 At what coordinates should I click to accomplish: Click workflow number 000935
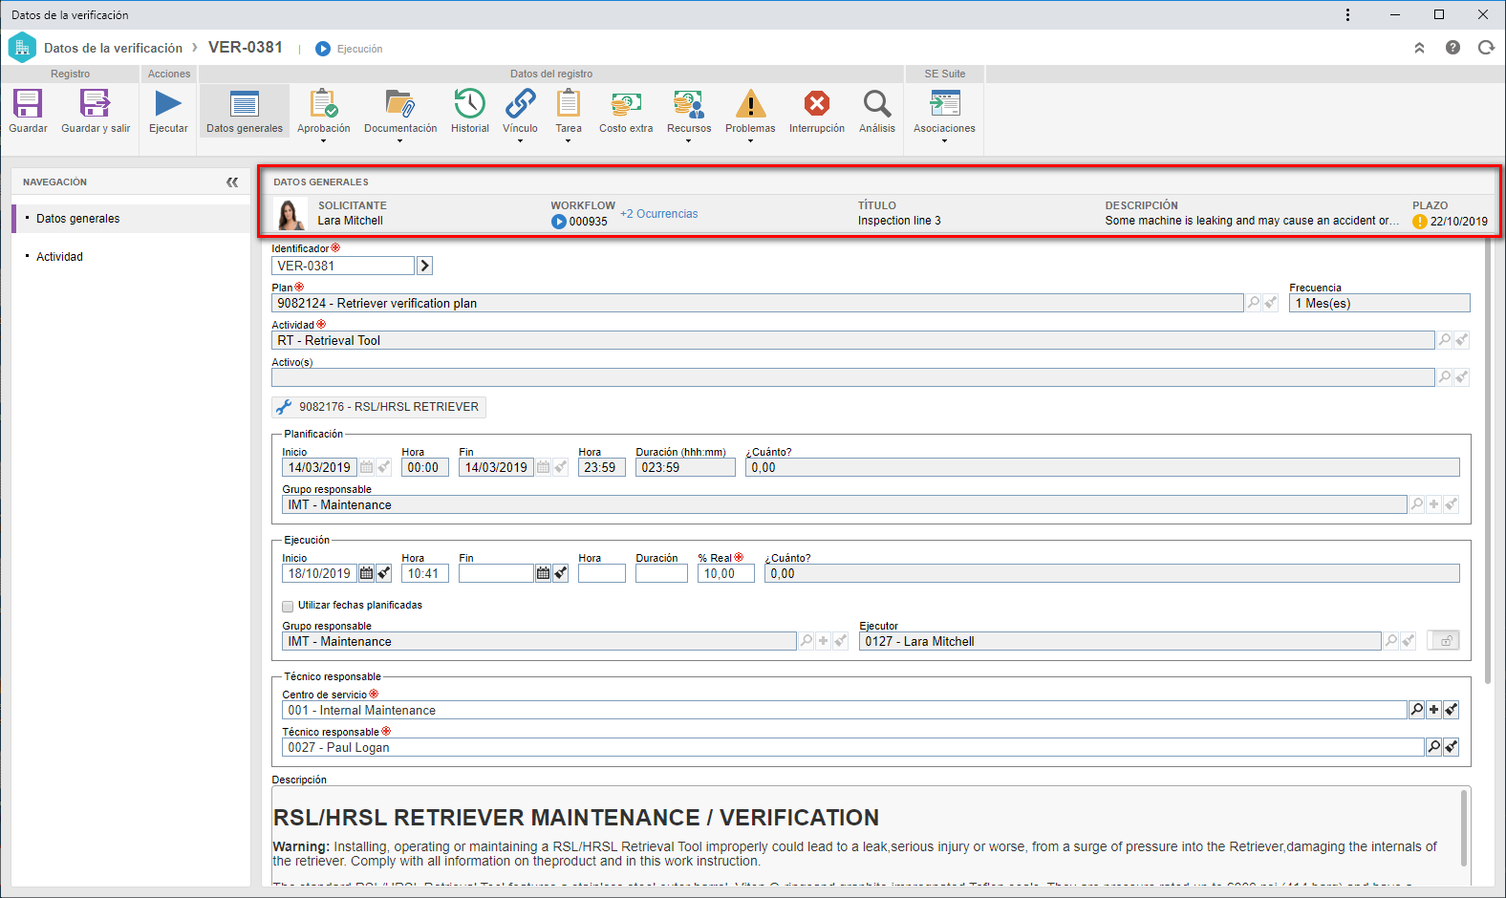589,222
